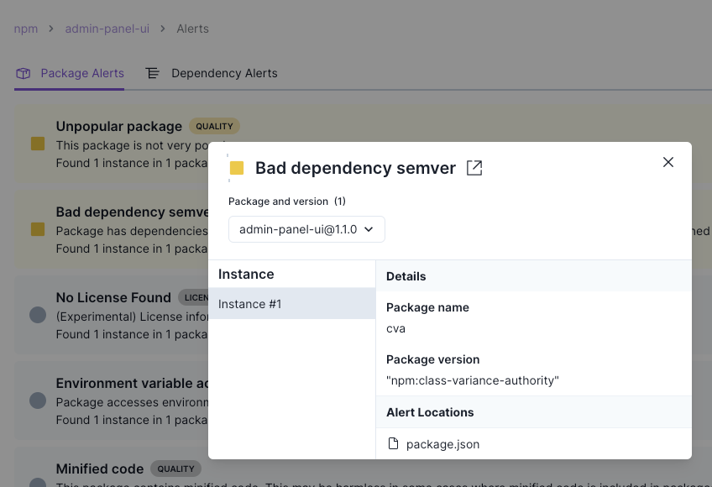The image size is (712, 487).
Task: Click the gray No License Found severity circle
Action: click(38, 315)
